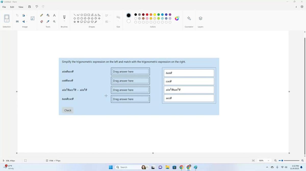Pick the Eraser tool
Viewport: 306px width, 171px height.
pos(42,22)
